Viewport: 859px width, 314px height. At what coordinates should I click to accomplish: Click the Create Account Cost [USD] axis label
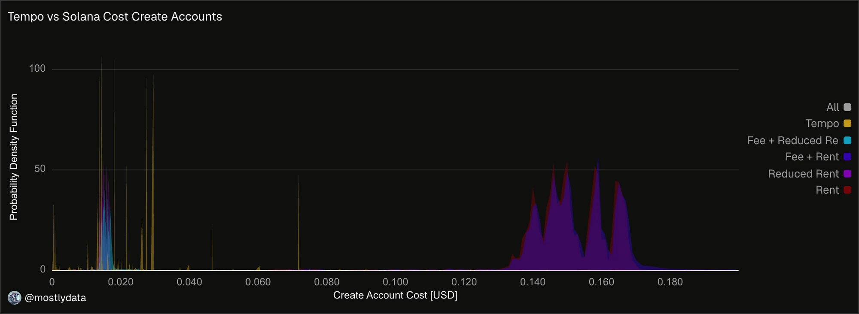(x=395, y=295)
